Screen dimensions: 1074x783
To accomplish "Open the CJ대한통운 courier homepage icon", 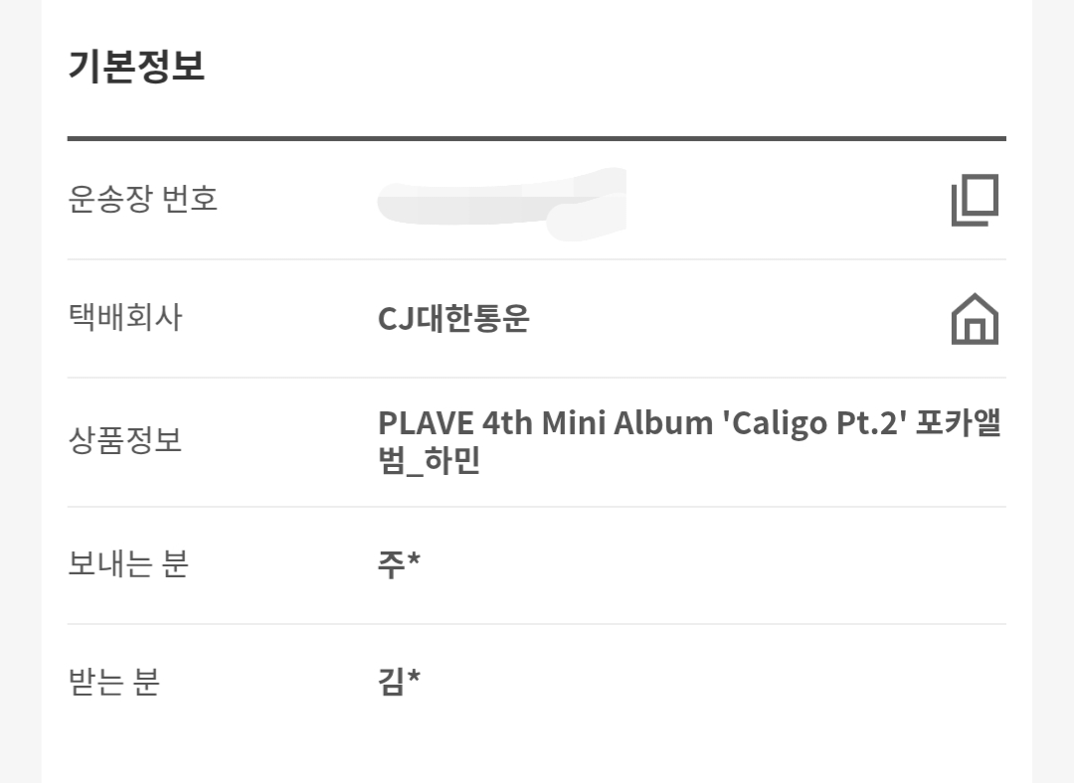I will (x=975, y=319).
